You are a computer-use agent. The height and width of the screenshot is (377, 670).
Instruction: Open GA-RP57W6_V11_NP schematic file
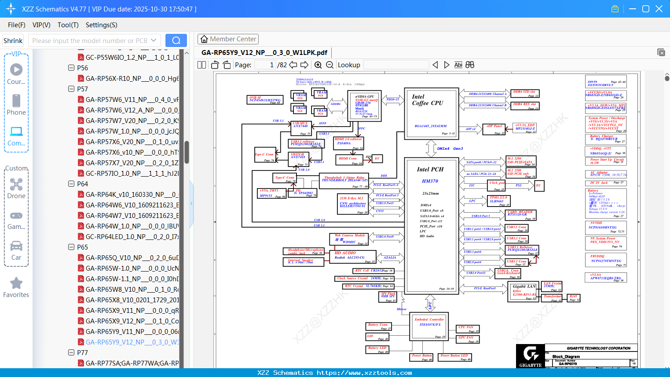(x=132, y=99)
